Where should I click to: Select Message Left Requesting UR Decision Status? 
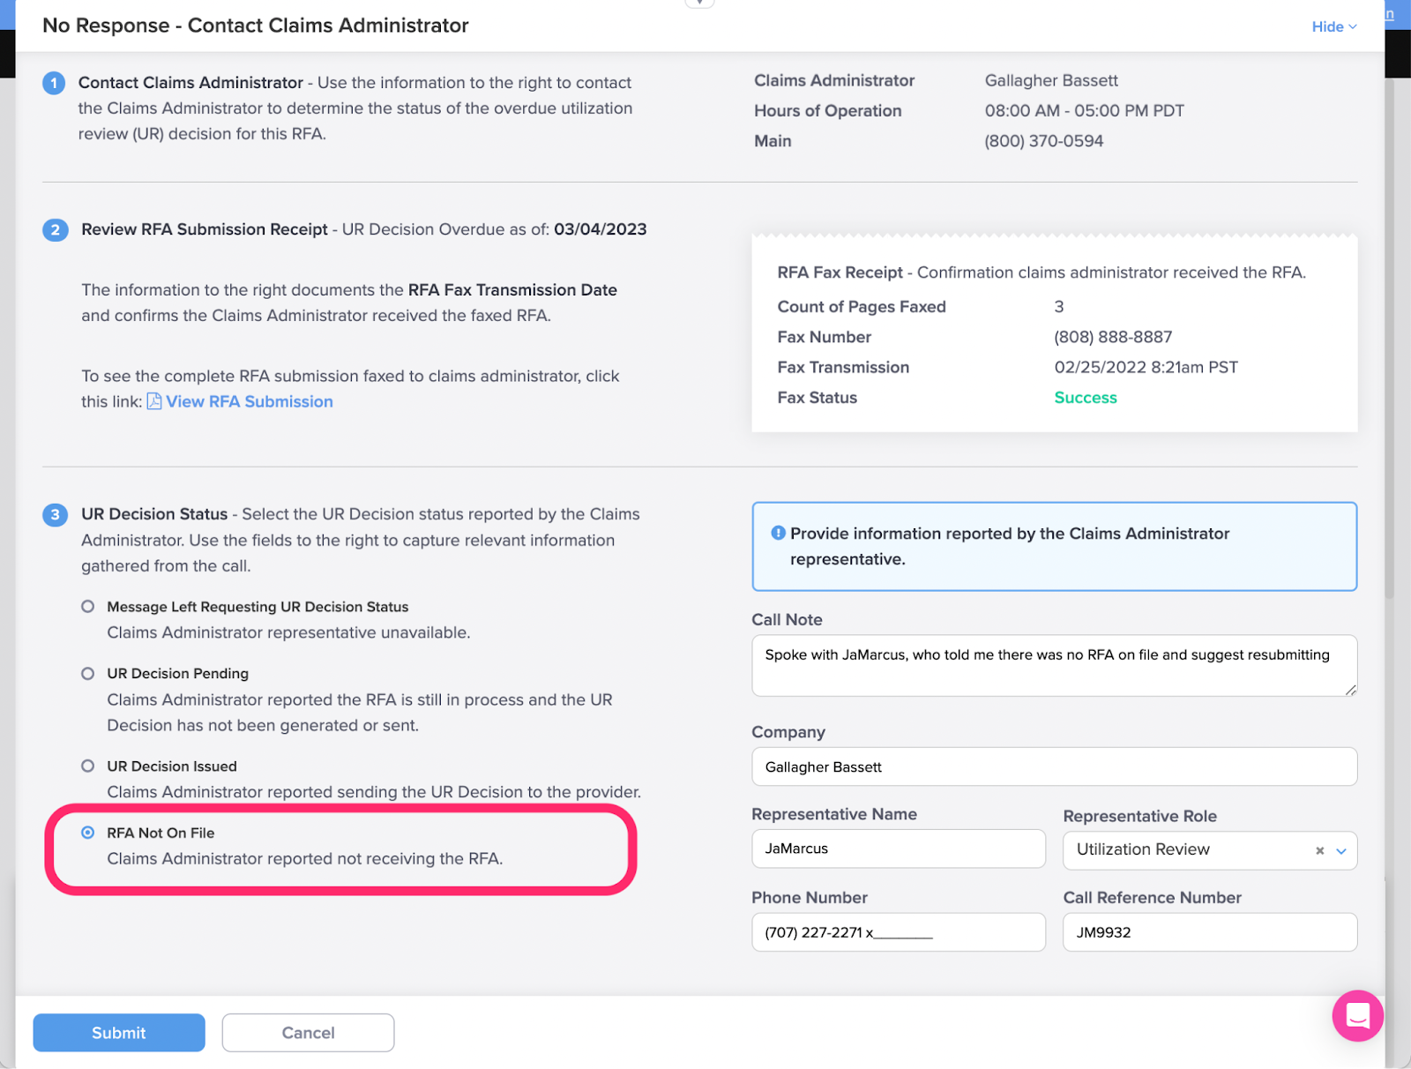click(87, 607)
